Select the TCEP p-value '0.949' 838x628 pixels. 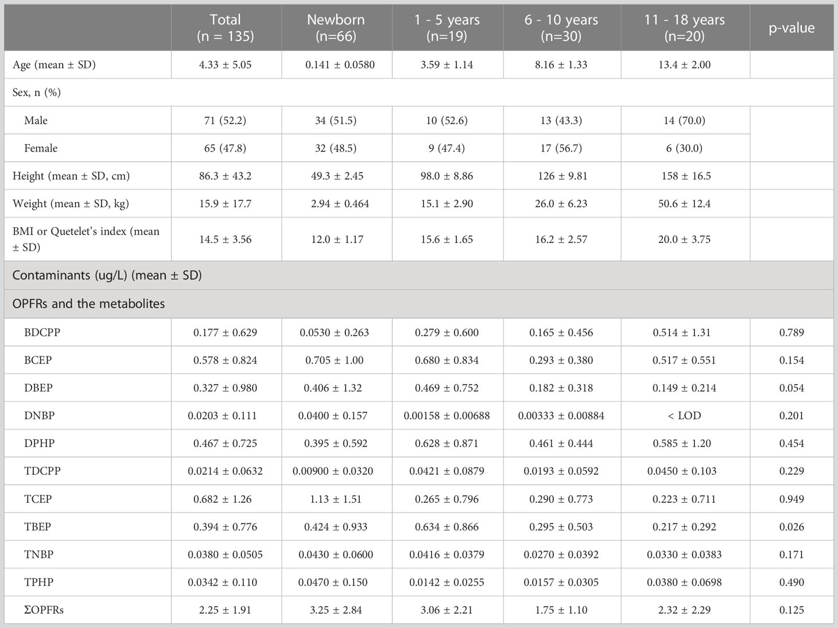pos(792,499)
